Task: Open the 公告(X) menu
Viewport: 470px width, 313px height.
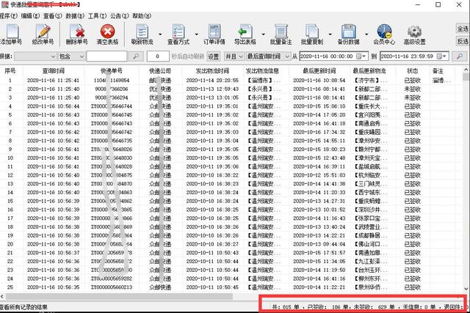Action: 119,16
